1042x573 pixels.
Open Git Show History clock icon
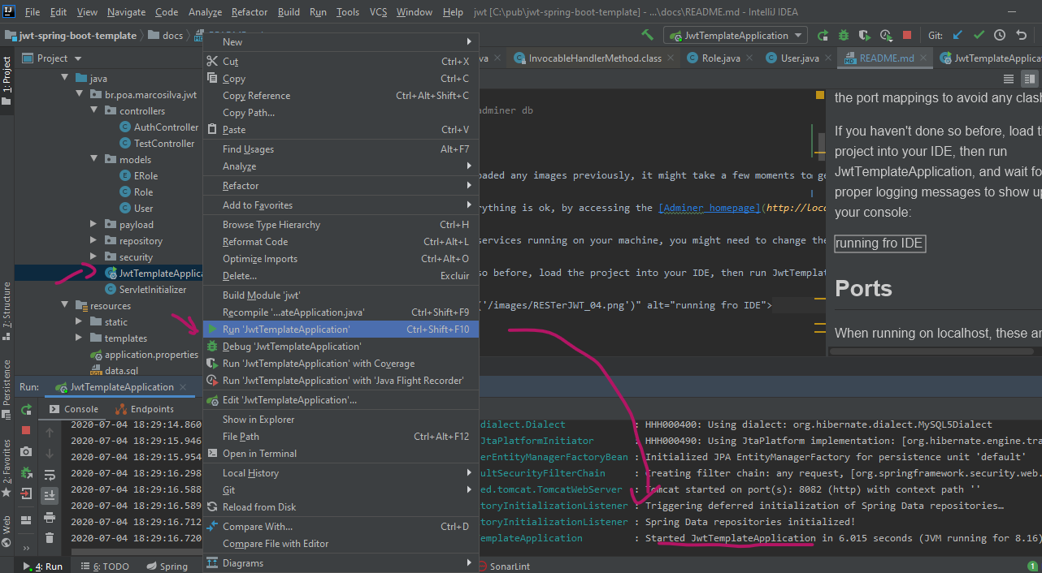click(x=1000, y=35)
